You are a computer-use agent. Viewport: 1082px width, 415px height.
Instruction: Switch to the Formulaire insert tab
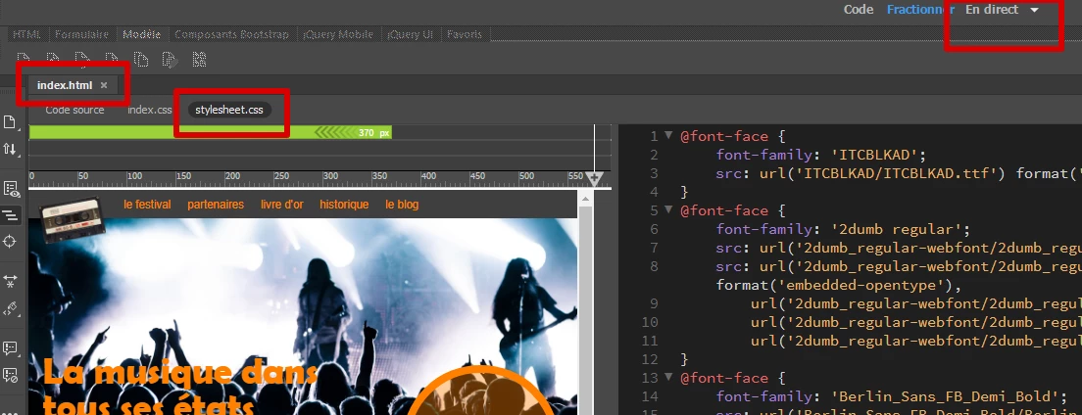pos(81,34)
